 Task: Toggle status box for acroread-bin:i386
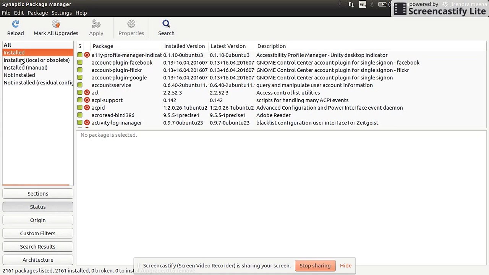[80, 115]
